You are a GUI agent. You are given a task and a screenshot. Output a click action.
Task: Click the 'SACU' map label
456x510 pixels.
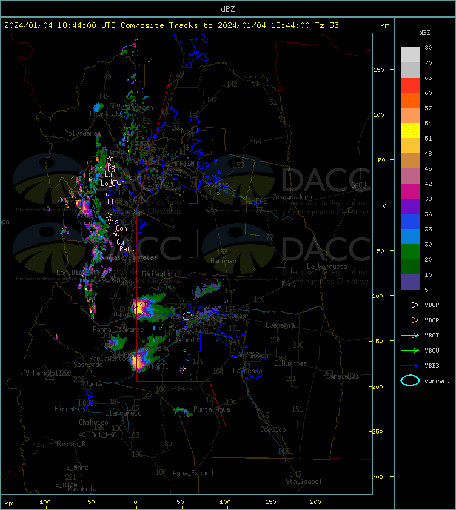click(x=358, y=185)
